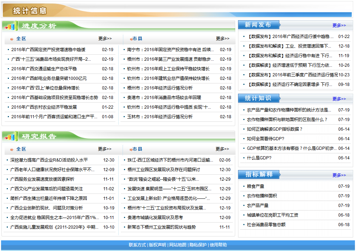This screenshot has height=251, width=356.
Task: Open 新常态下梧州工业发展的现状与趋势
Action: [162, 227]
